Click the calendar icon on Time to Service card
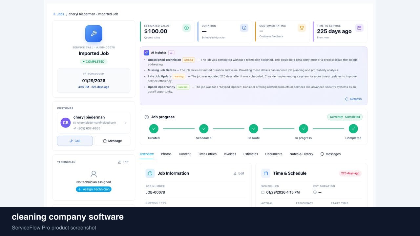Viewport: 420px width, 236px height. point(359,28)
